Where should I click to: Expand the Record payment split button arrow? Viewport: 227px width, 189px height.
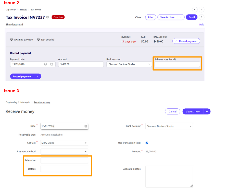pos(38,76)
